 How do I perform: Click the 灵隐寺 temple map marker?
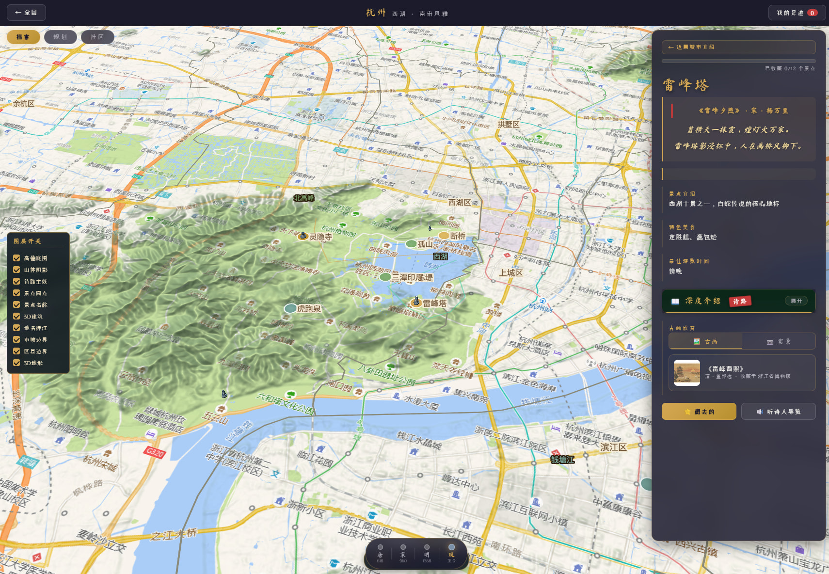303,236
